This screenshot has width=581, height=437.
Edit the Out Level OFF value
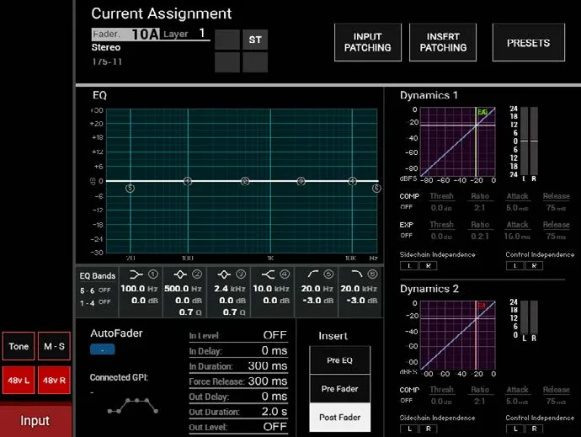[x=275, y=427]
